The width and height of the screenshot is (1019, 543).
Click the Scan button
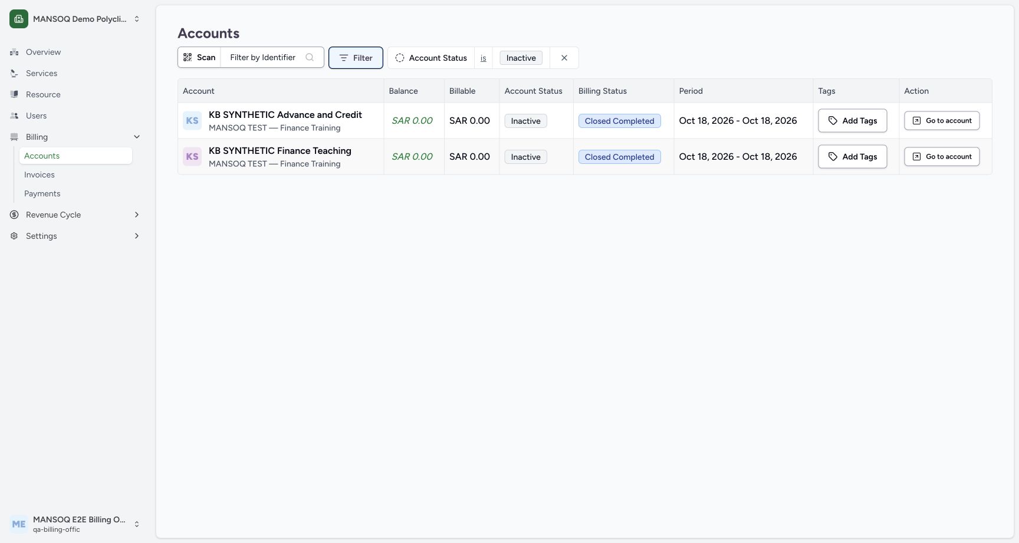click(x=199, y=57)
